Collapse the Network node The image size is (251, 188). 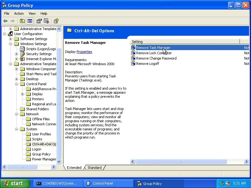(x=17, y=114)
